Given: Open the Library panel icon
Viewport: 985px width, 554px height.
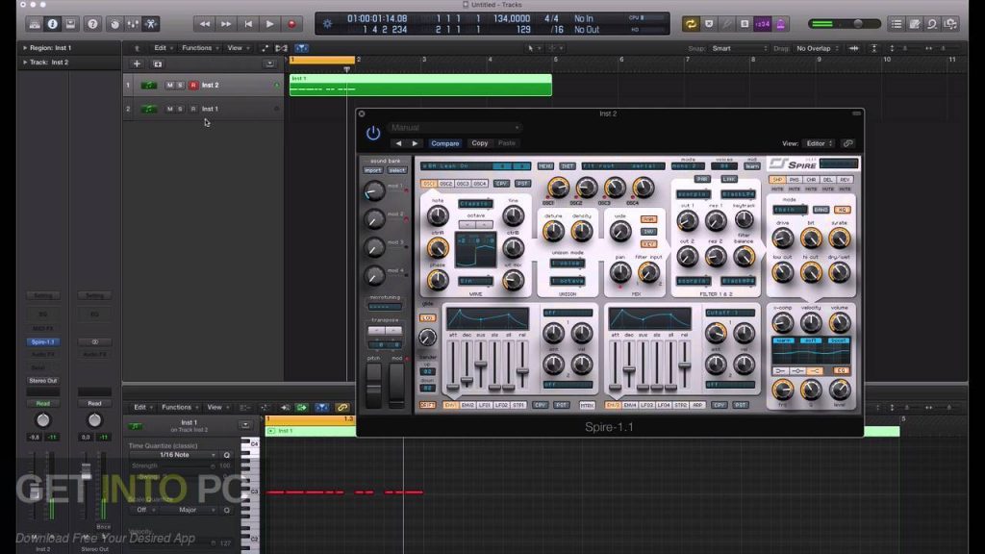Looking at the screenshot, I should pyautogui.click(x=35, y=24).
